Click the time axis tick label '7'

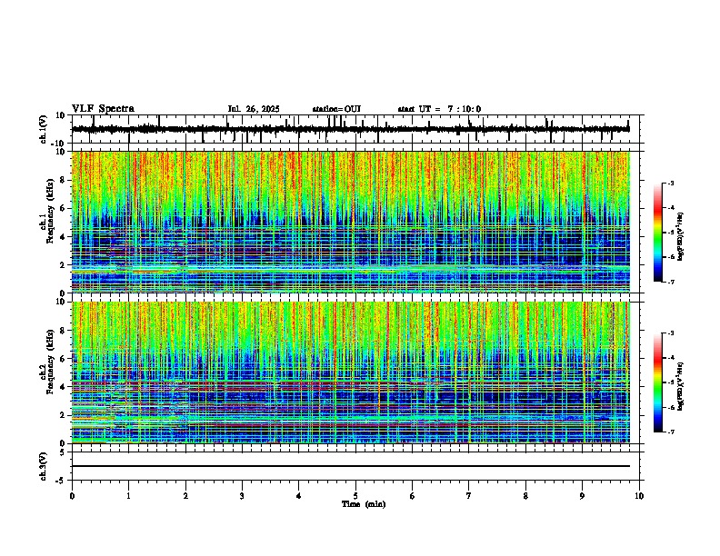tap(469, 496)
